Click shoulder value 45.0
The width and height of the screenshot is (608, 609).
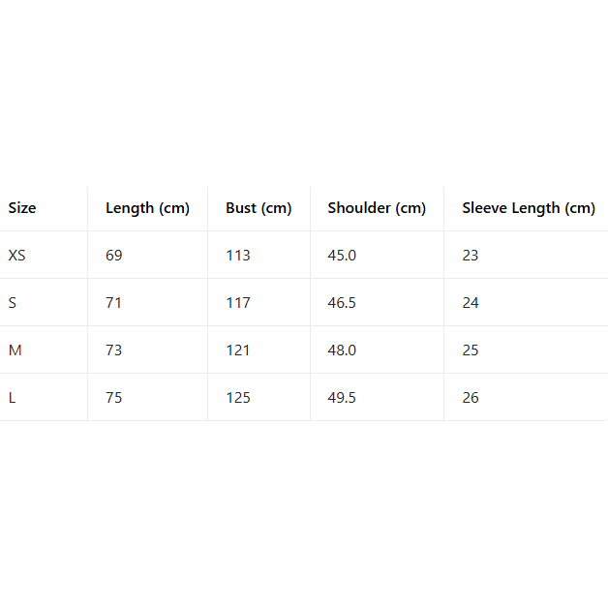coord(342,256)
